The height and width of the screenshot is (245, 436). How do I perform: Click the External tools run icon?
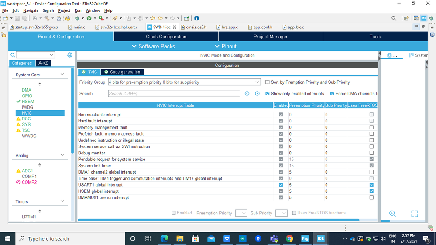pos(101,18)
